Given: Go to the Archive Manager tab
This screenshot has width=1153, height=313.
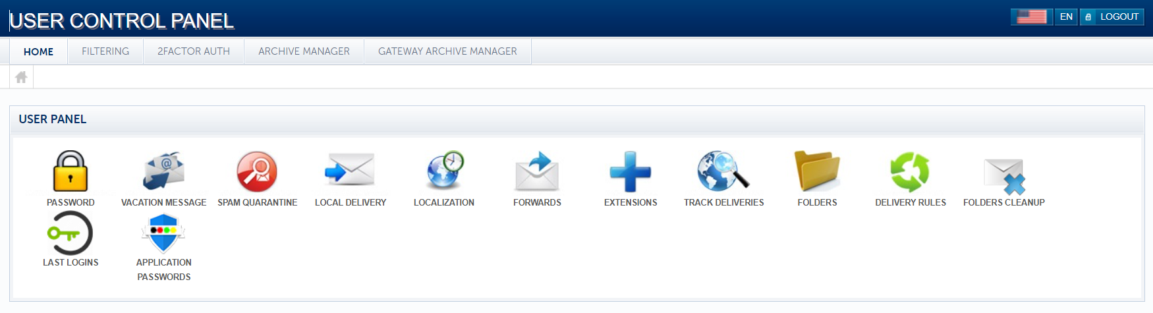Looking at the screenshot, I should (x=304, y=51).
